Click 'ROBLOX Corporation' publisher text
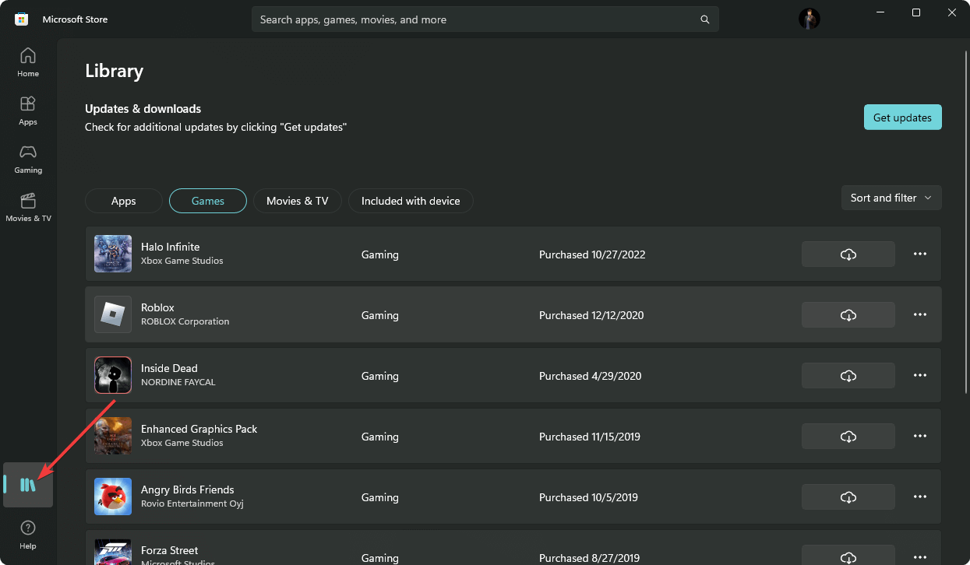The image size is (970, 565). pos(185,321)
